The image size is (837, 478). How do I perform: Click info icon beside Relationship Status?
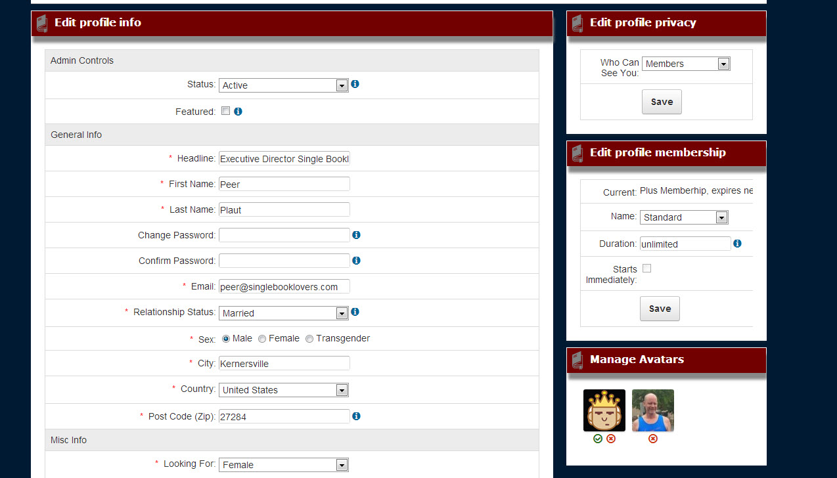[355, 312]
